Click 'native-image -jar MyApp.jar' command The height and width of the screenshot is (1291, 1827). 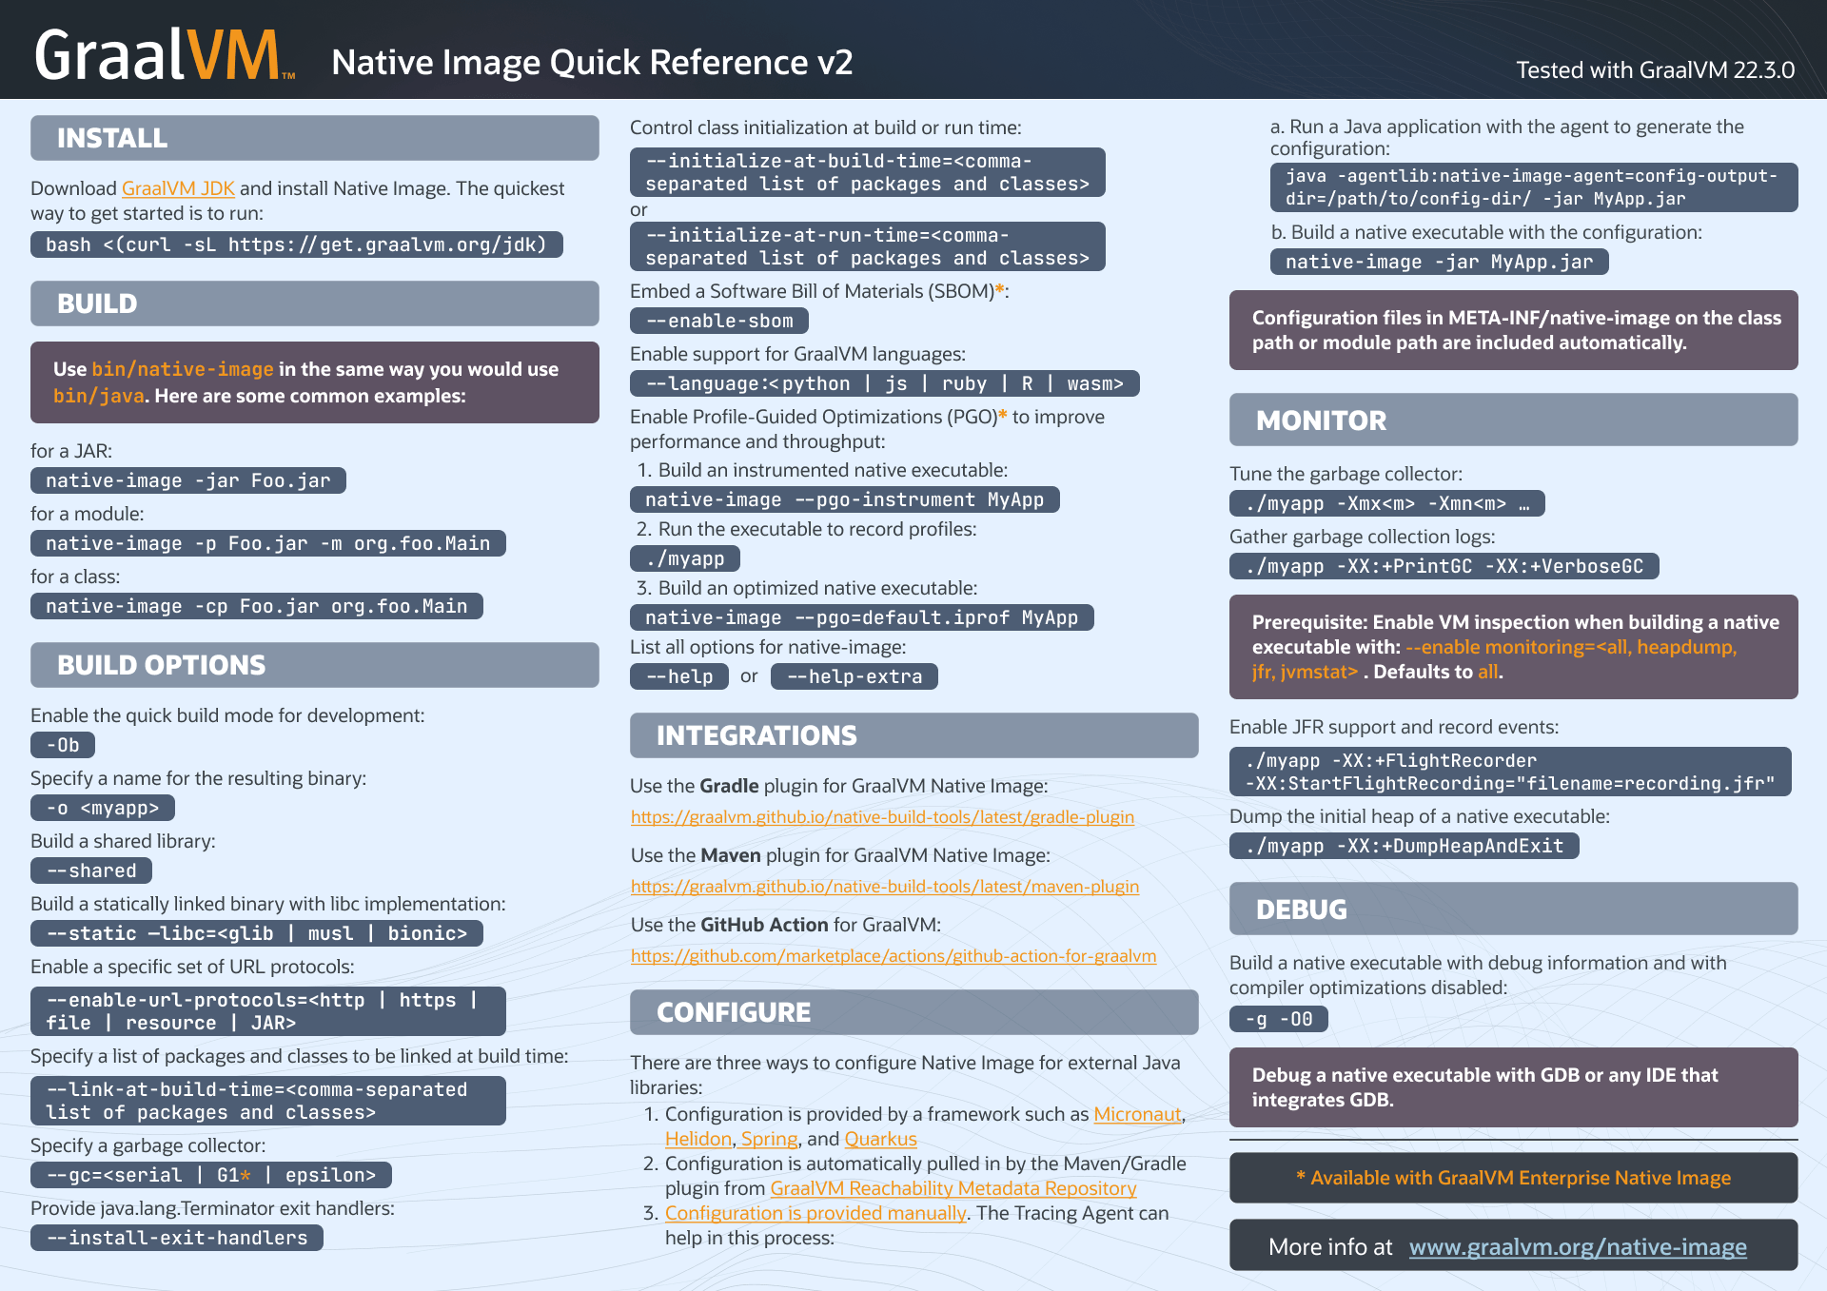1440,262
